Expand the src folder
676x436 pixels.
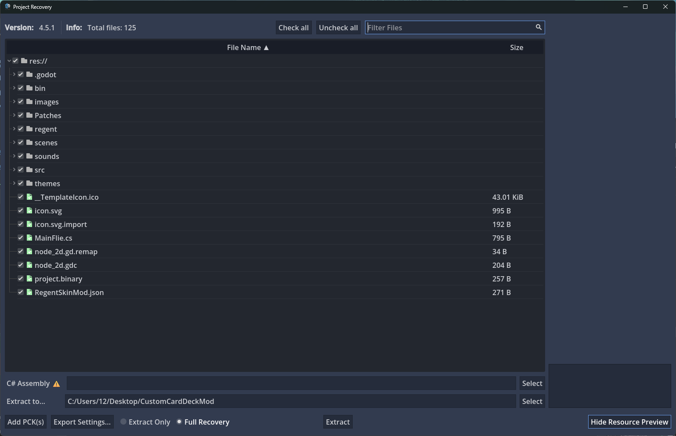pyautogui.click(x=14, y=169)
